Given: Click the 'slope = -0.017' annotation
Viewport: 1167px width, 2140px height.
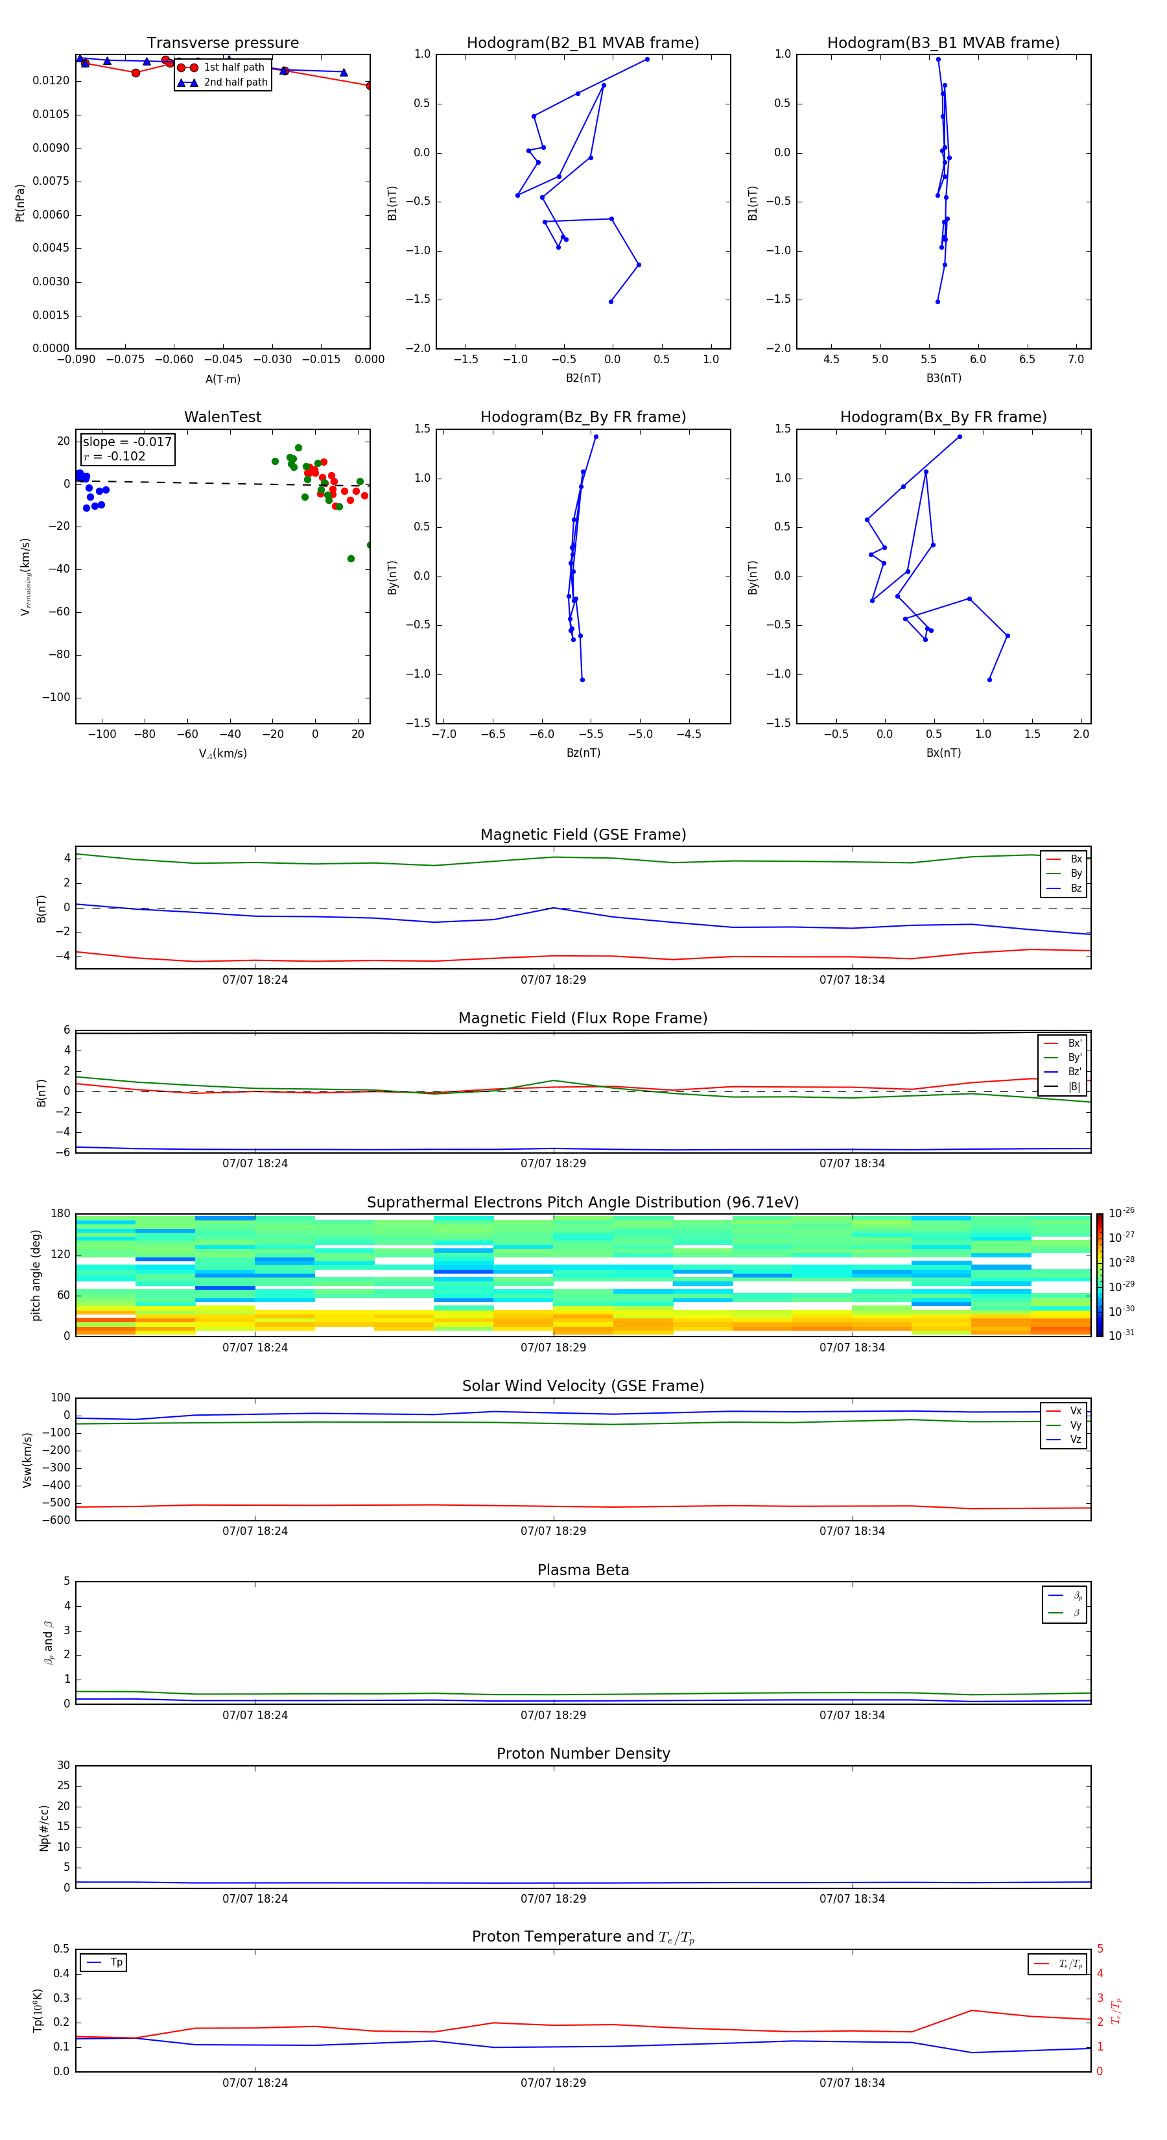Looking at the screenshot, I should click(127, 442).
